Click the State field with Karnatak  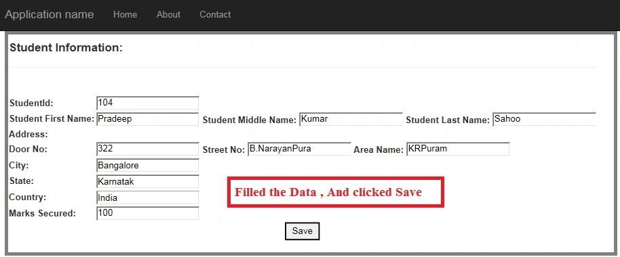tap(147, 182)
